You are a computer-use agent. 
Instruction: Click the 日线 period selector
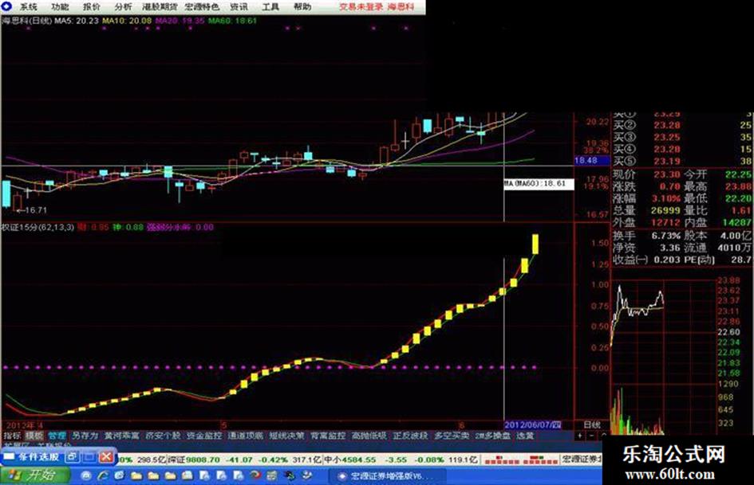tap(592, 424)
